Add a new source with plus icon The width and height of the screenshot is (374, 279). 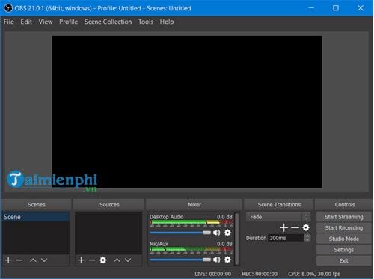click(81, 260)
